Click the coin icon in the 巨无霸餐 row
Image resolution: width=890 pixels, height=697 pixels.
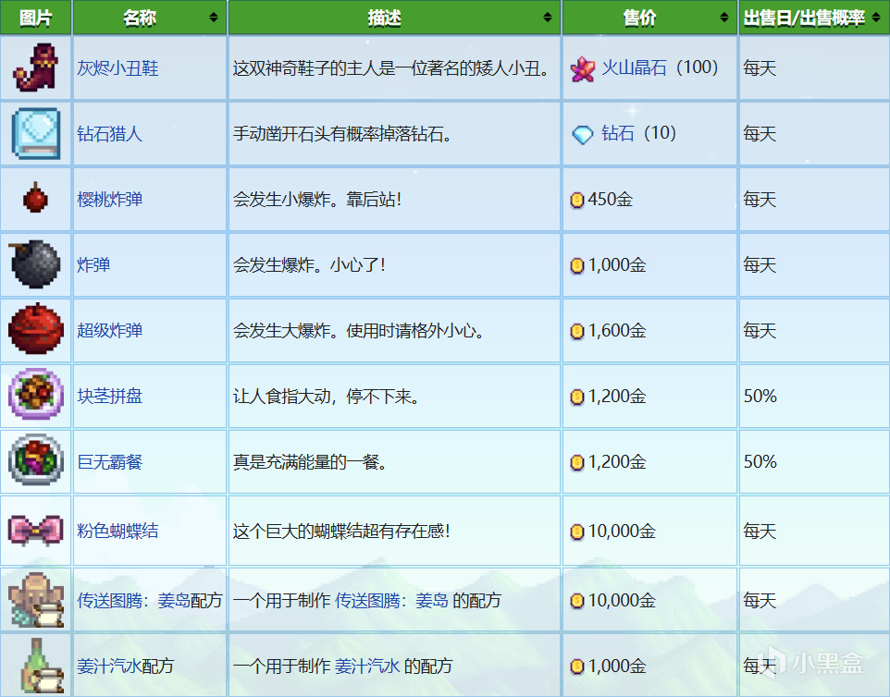pyautogui.click(x=576, y=462)
